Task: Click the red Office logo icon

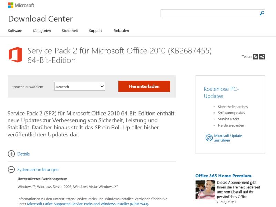Action: (16, 55)
